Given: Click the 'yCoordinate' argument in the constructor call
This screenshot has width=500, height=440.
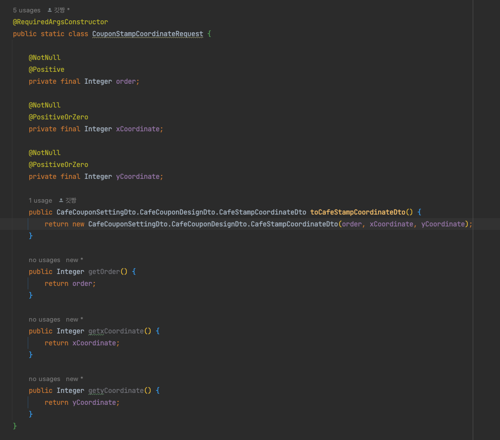Looking at the screenshot, I should [443, 224].
